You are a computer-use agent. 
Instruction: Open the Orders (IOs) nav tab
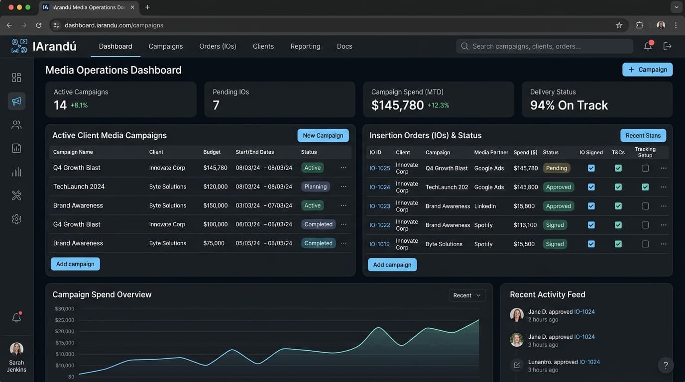pos(218,46)
